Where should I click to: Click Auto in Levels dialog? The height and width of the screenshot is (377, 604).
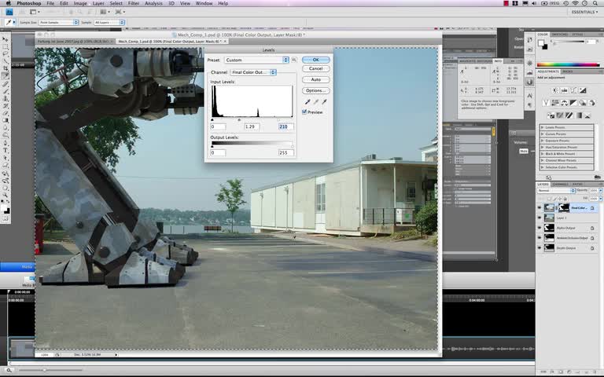click(316, 79)
